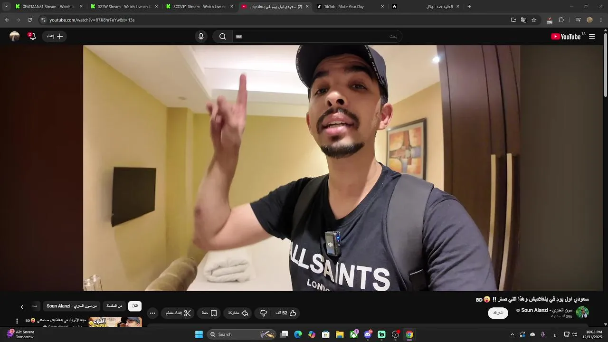View site information icon in address bar
This screenshot has height=342, width=608.
[x=43, y=20]
